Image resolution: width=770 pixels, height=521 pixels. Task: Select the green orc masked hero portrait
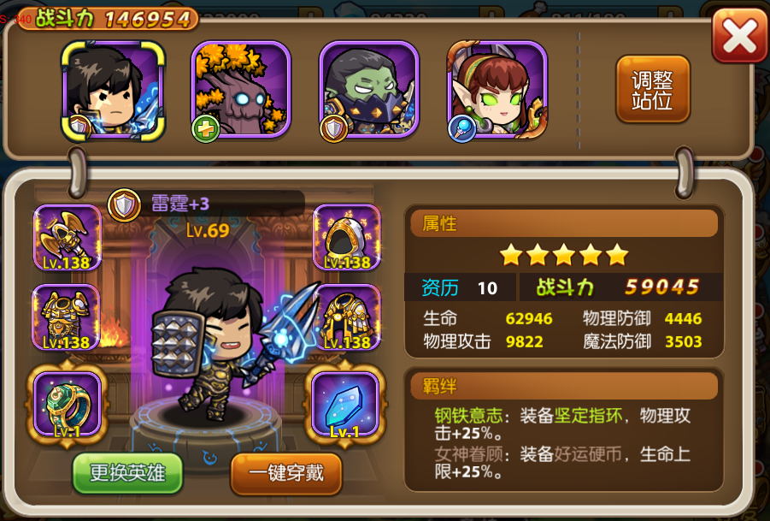point(369,90)
